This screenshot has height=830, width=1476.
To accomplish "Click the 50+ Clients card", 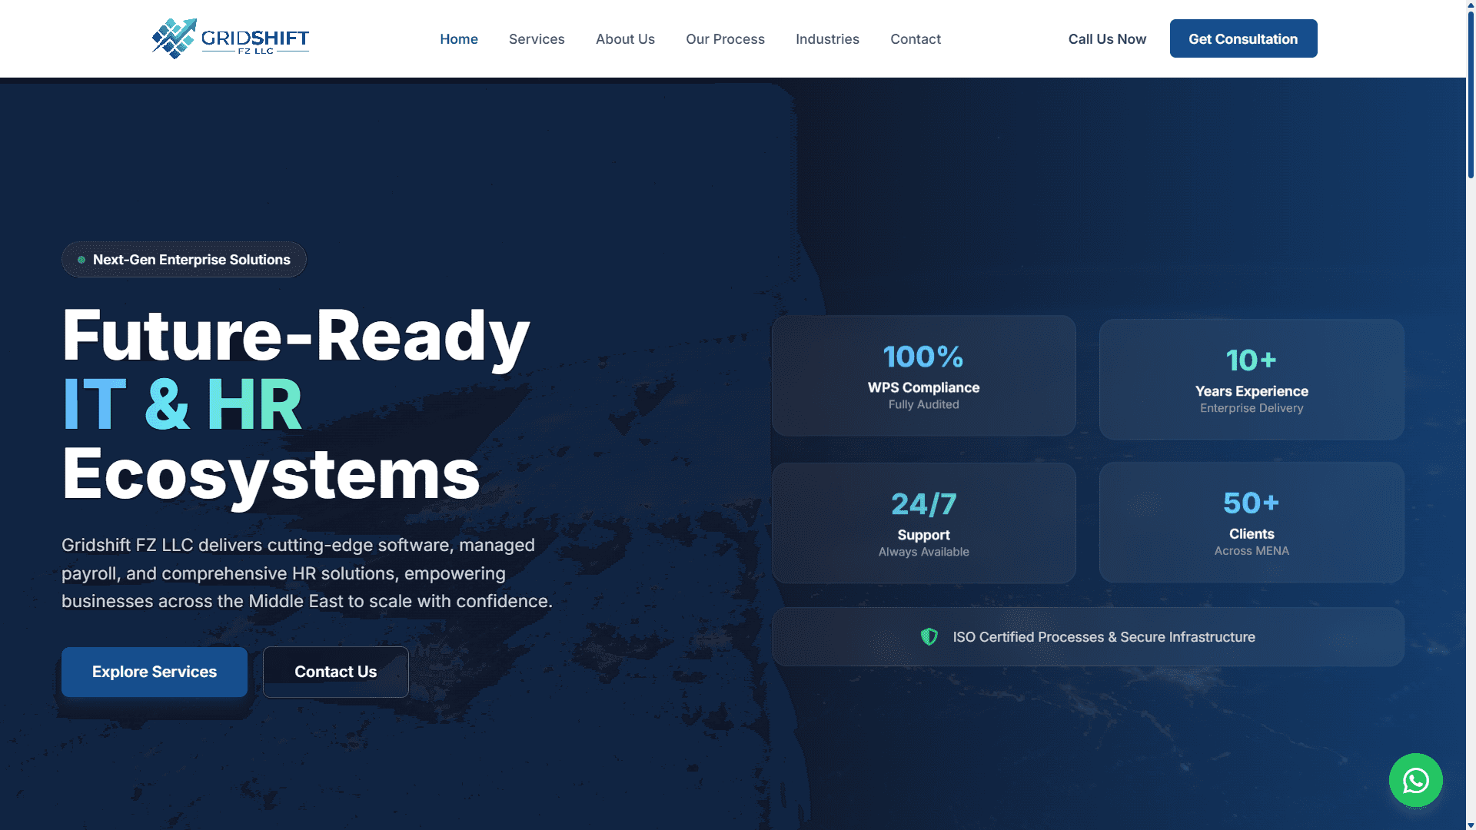I will 1252,523.
